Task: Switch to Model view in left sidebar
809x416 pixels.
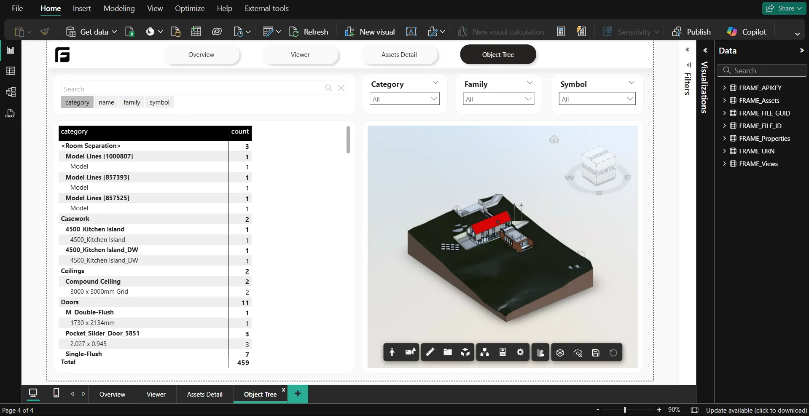Action: [11, 92]
